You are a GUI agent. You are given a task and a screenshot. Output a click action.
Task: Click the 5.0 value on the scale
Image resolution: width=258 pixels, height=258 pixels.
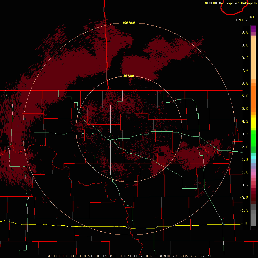click(245, 109)
